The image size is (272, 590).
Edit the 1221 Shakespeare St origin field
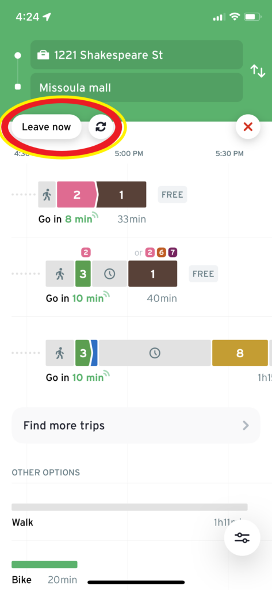(137, 55)
